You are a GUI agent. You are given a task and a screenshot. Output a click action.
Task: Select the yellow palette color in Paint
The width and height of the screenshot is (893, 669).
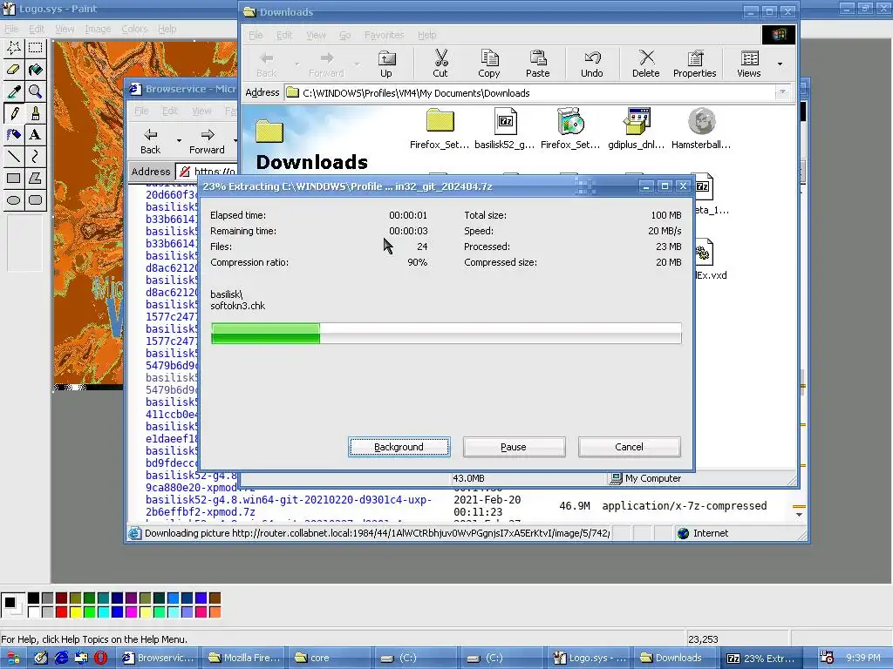[x=75, y=612]
